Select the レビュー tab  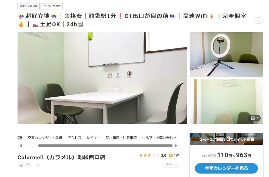pos(93,138)
